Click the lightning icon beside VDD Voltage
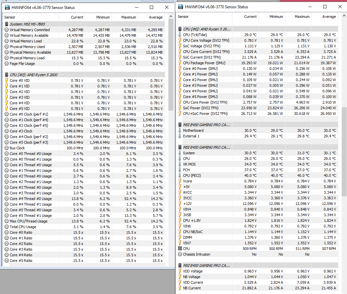347x294 pixels. [180, 271]
